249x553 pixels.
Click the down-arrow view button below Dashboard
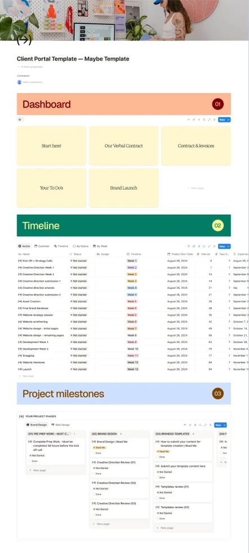point(20,119)
